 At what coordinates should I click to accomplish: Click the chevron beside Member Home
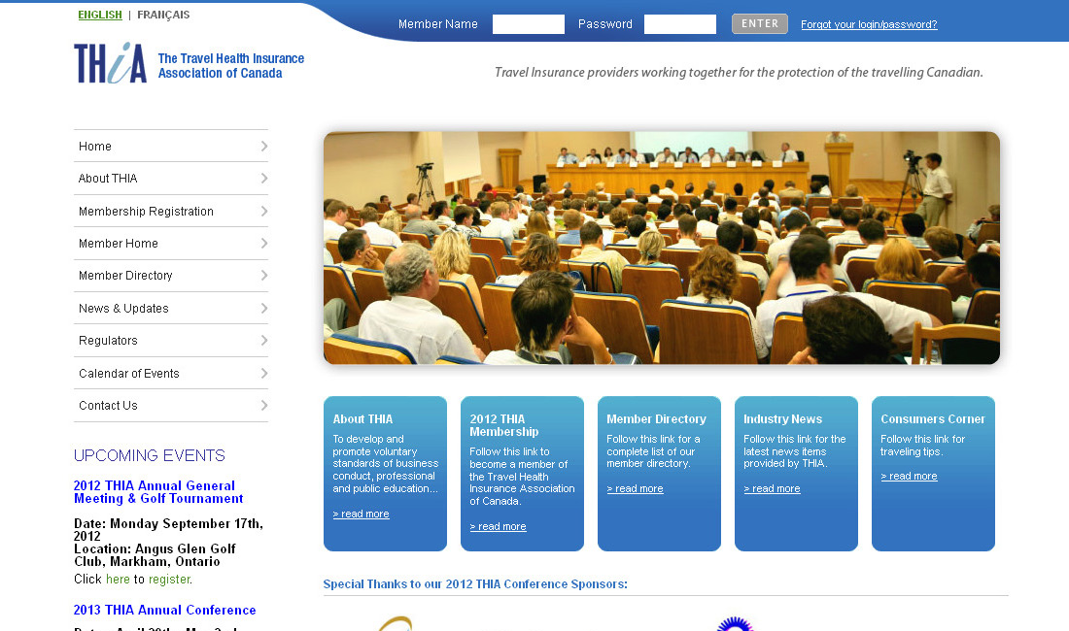[x=263, y=243]
